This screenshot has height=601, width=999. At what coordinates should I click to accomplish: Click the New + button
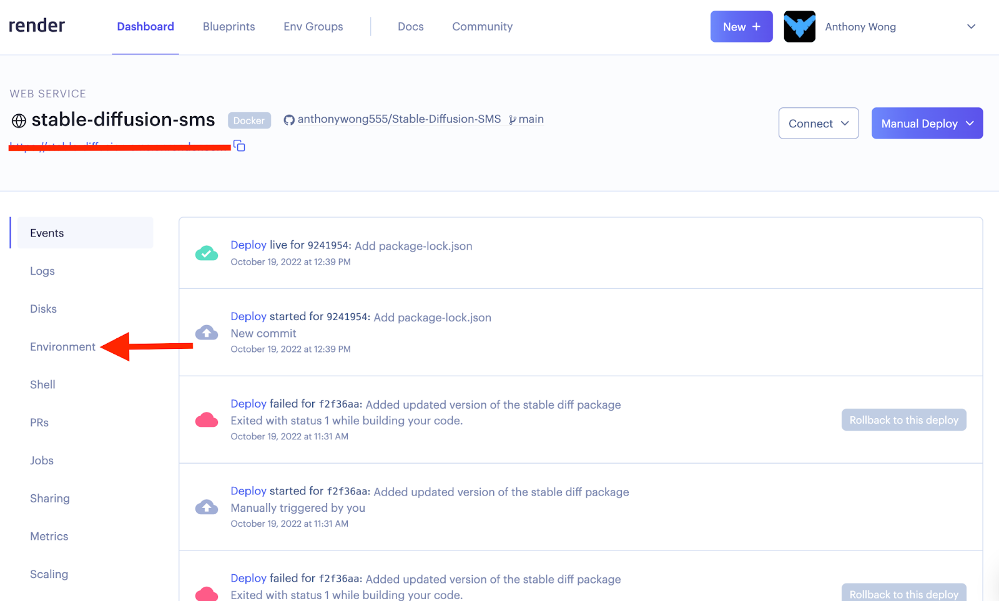tap(742, 27)
